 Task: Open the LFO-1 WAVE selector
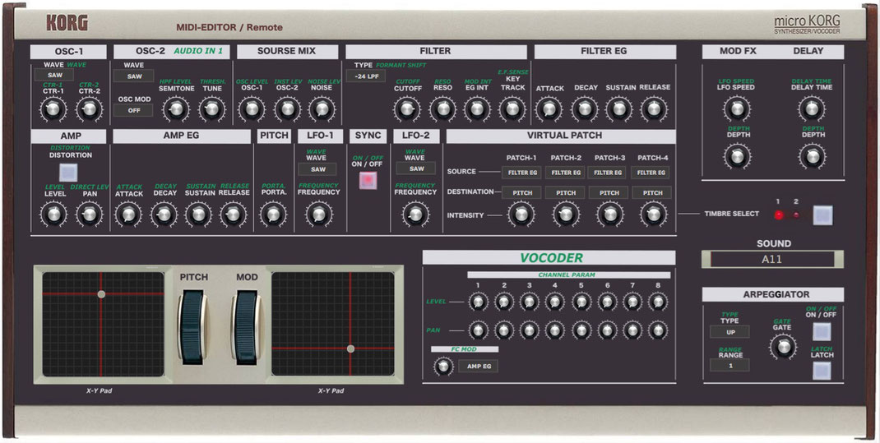317,169
